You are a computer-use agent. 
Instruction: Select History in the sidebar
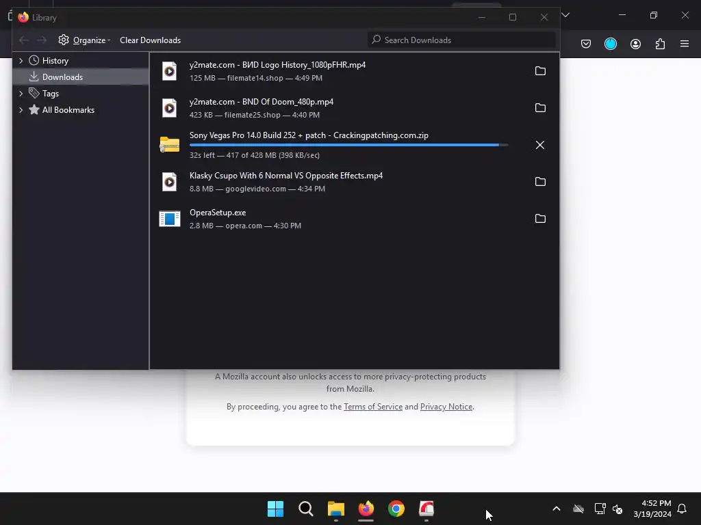pos(55,61)
